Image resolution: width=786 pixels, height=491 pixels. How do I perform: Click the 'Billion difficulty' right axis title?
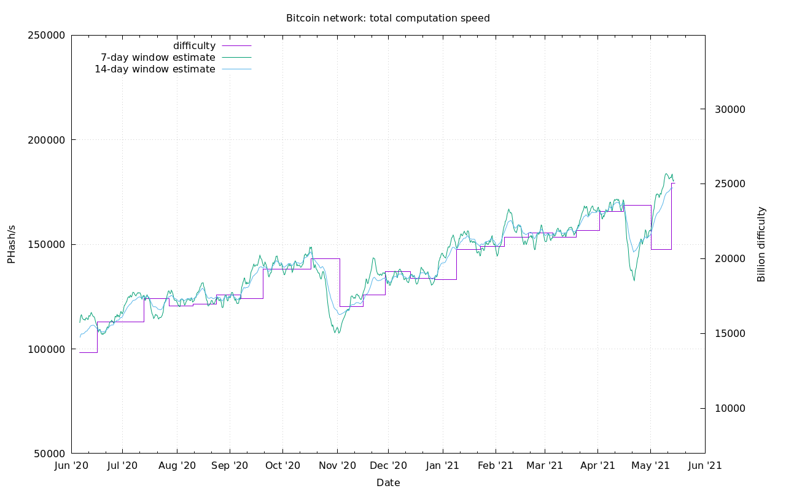pos(761,244)
